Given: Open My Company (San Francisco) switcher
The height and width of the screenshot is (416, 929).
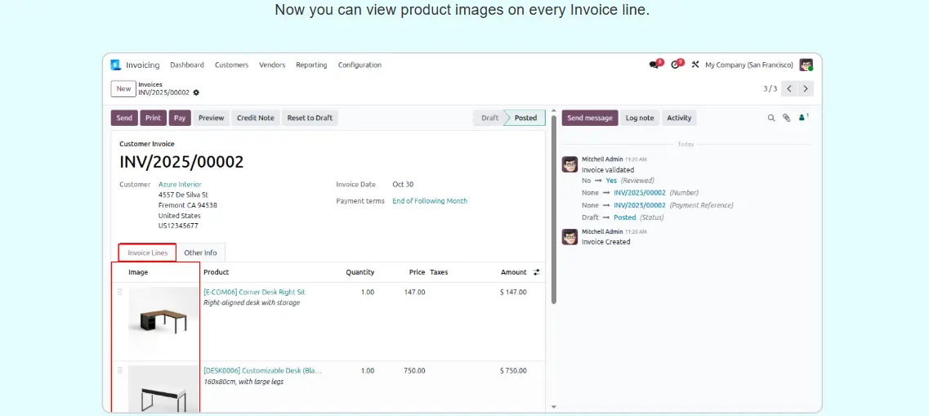Looking at the screenshot, I should [748, 65].
